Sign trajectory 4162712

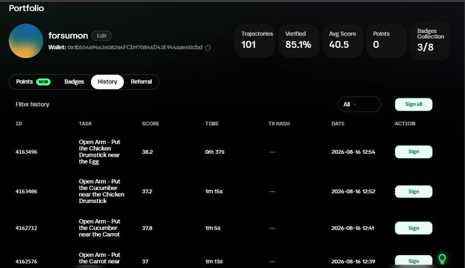[414, 228]
